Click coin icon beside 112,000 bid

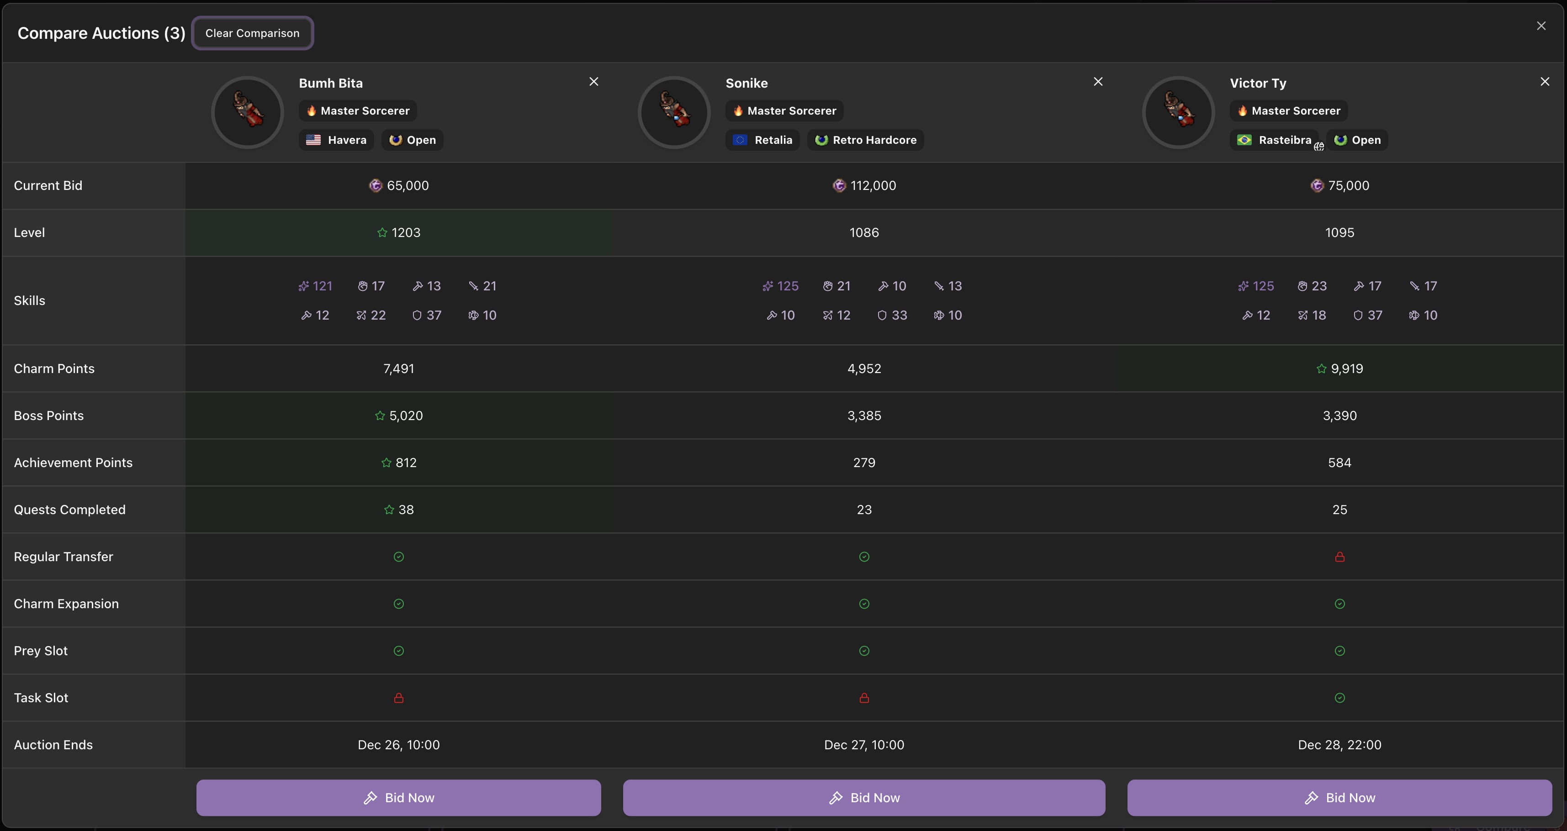click(x=840, y=185)
